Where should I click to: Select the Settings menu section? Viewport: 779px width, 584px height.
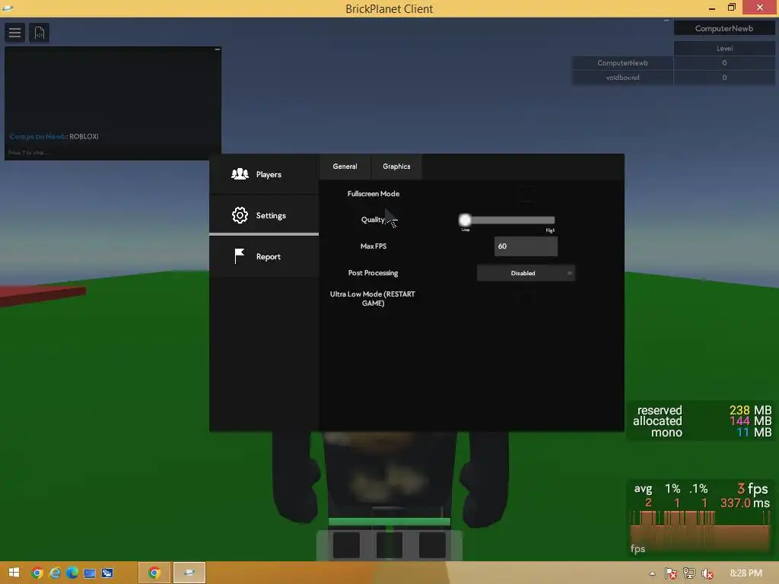(264, 215)
